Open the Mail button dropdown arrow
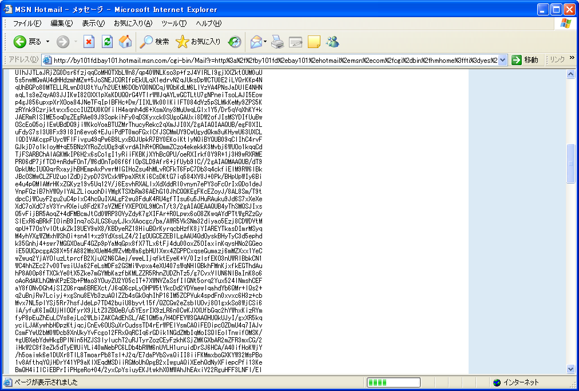This screenshot has height=391, width=579. click(x=265, y=42)
